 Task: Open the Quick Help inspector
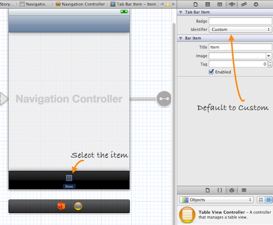pyautogui.click(x=207, y=4)
